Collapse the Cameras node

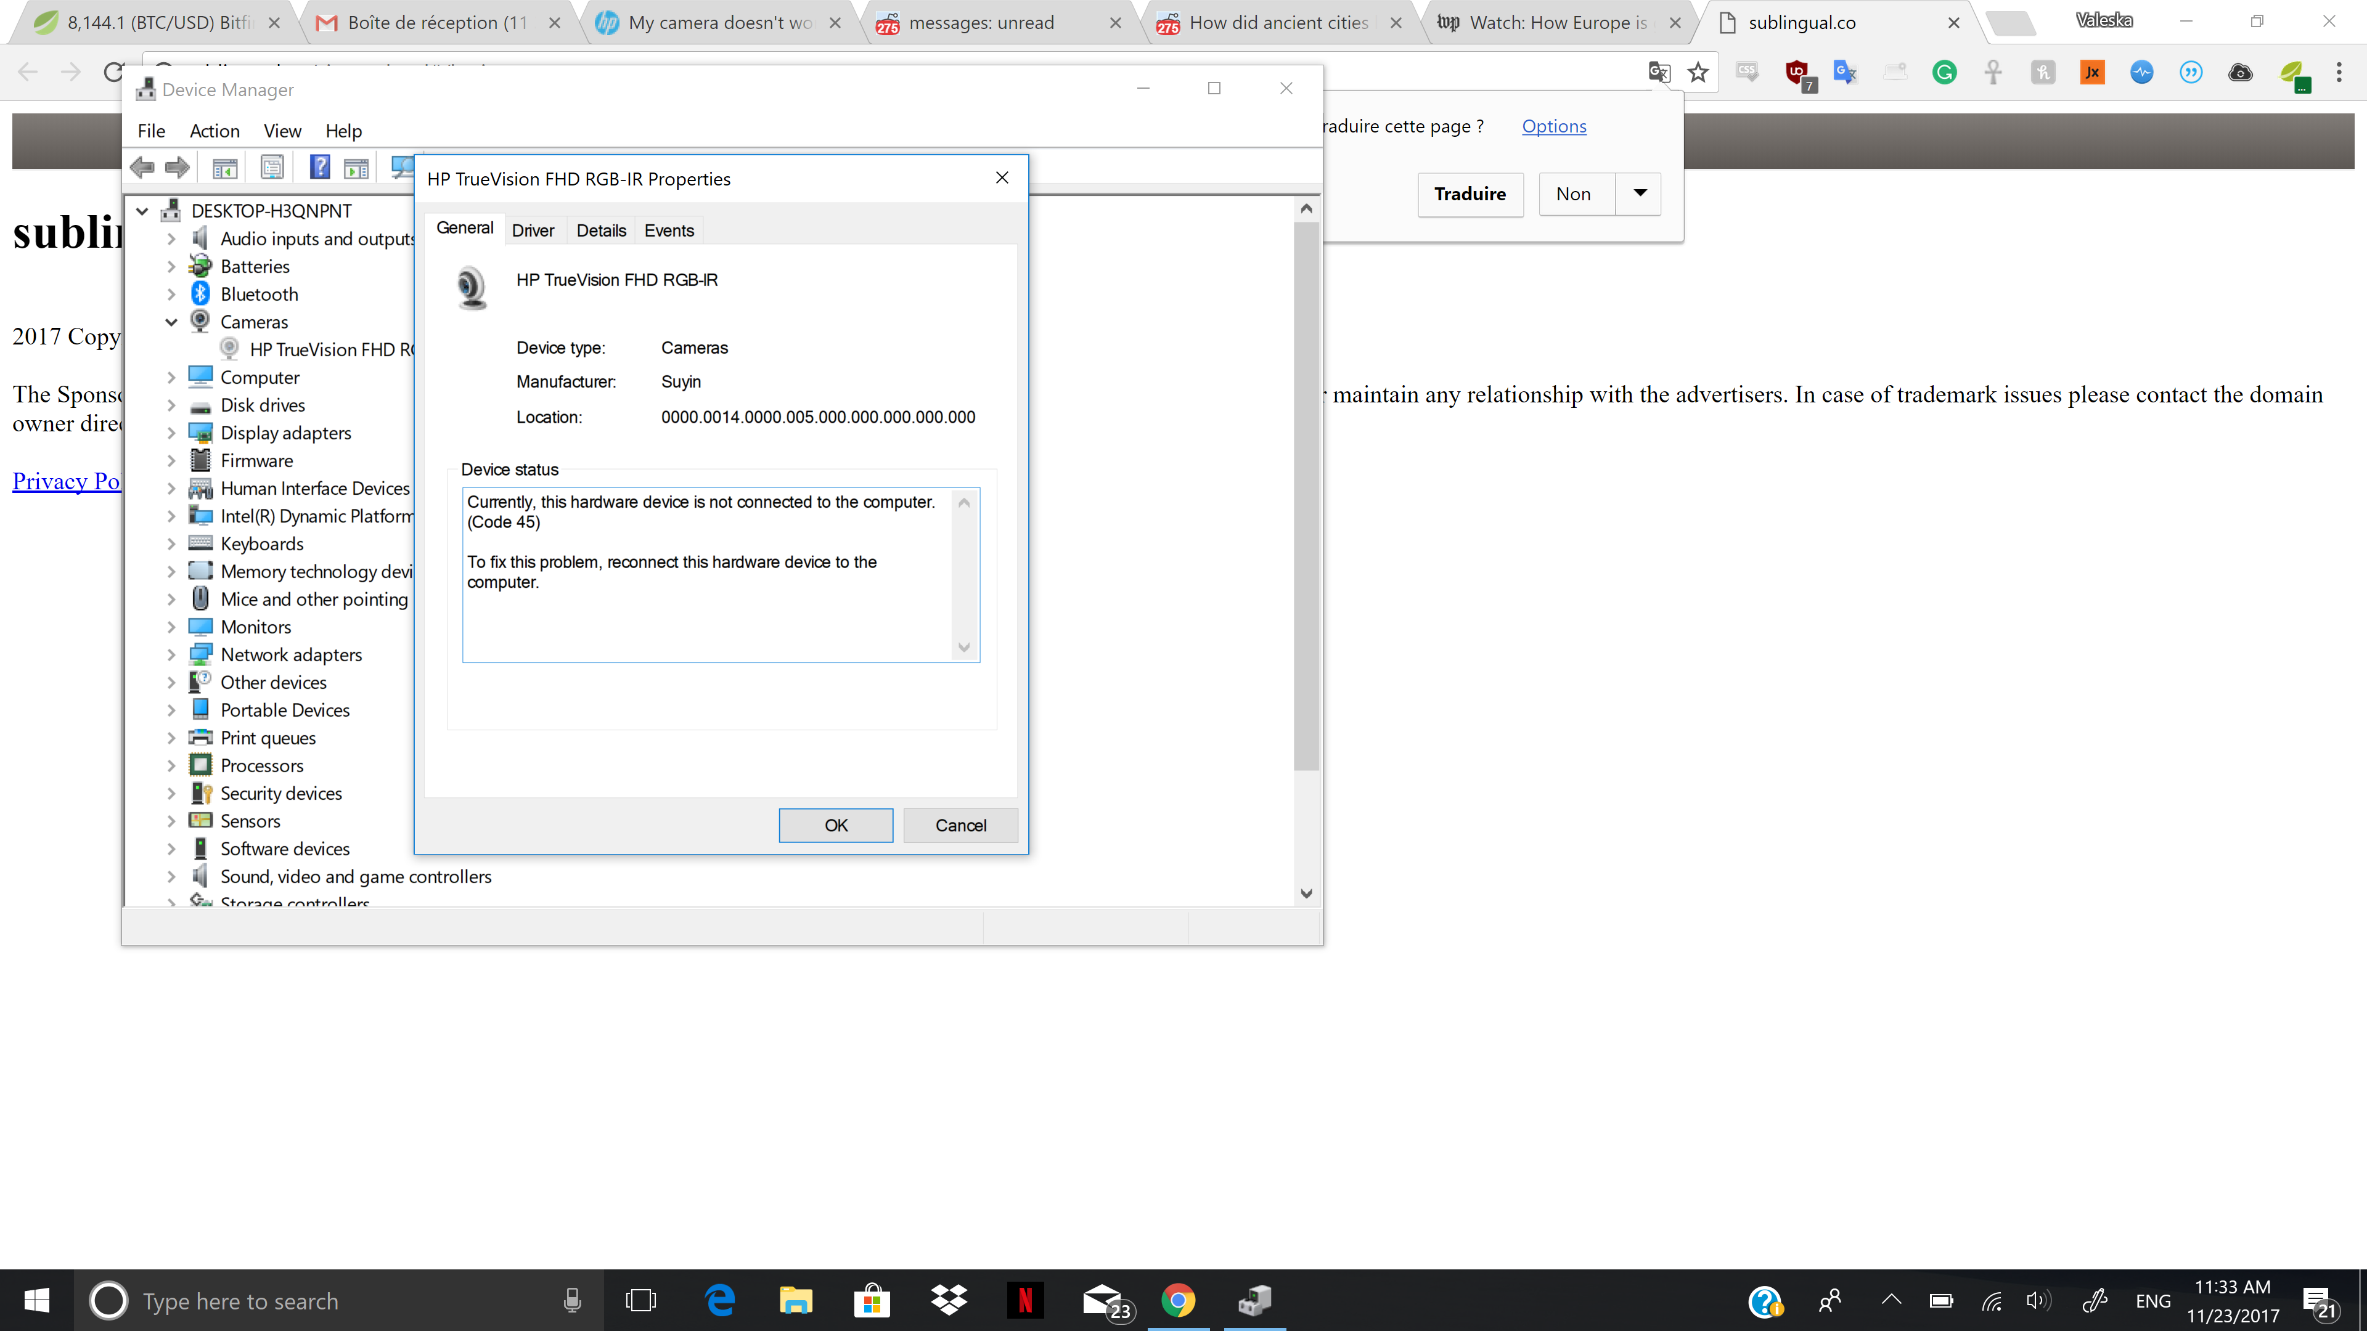[x=171, y=322]
